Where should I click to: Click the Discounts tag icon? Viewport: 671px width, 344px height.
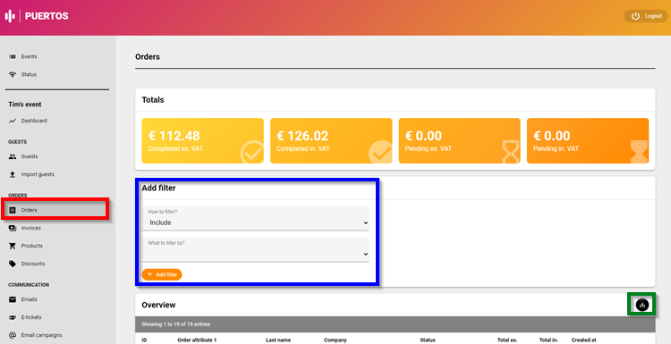(x=13, y=264)
